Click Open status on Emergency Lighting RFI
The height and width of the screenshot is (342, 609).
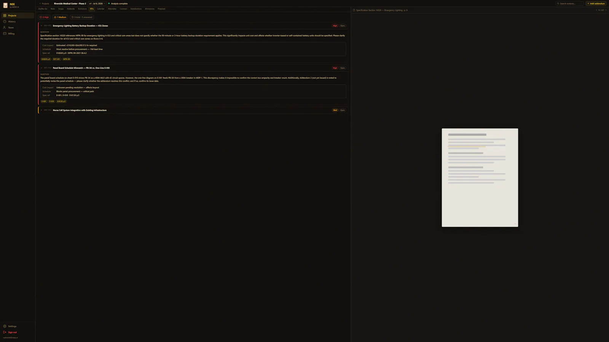click(x=343, y=26)
